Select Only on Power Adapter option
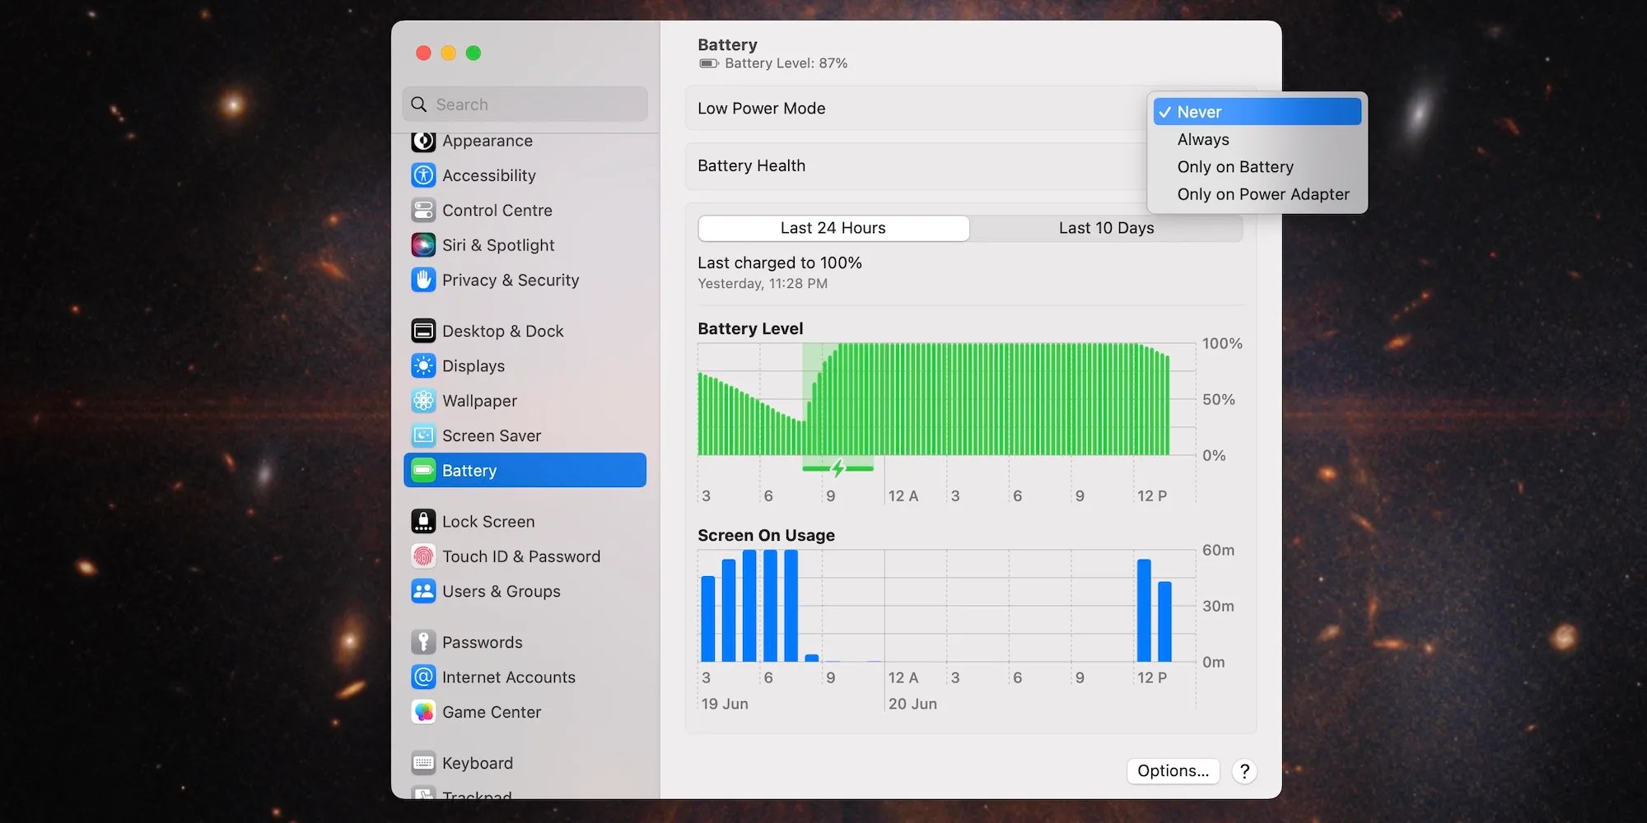This screenshot has height=823, width=1647. pyautogui.click(x=1262, y=194)
